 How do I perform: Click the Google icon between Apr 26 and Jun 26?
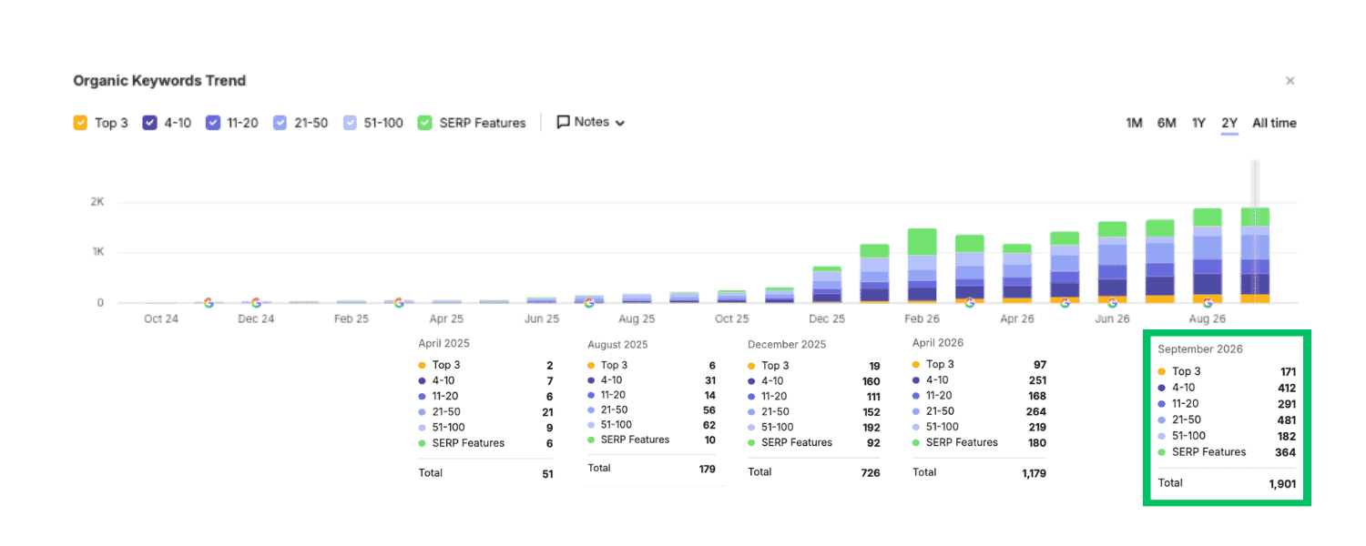1065,303
